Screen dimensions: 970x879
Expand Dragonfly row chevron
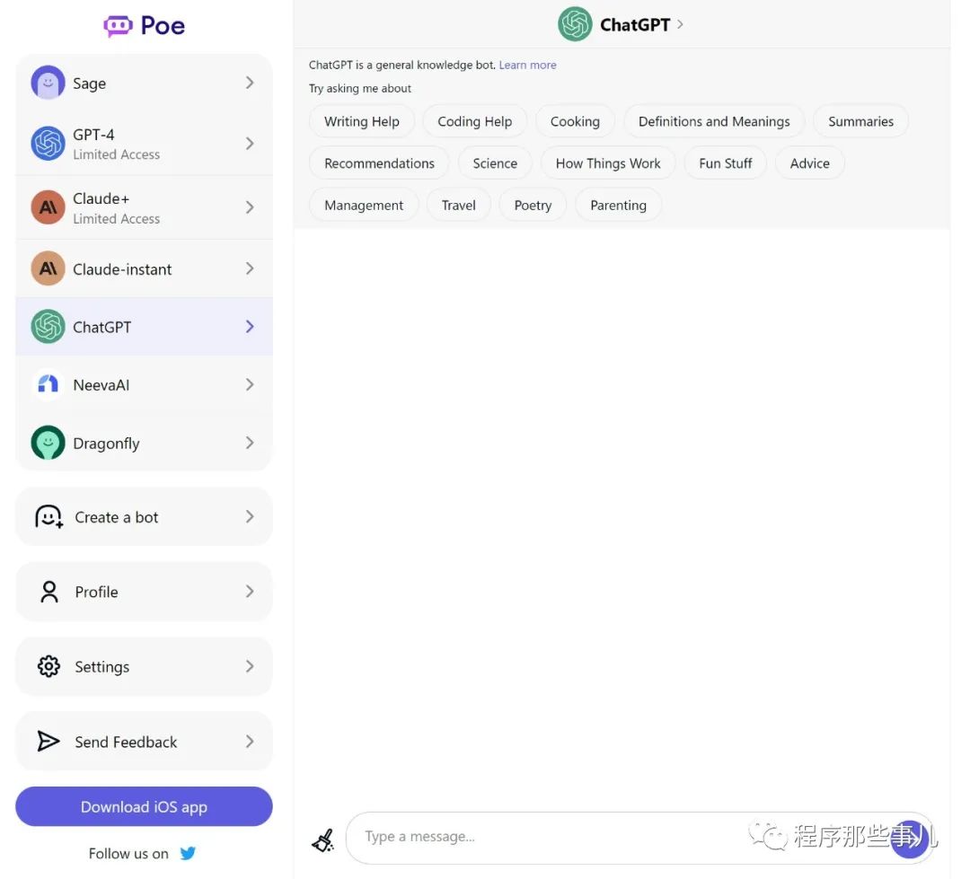pos(250,443)
